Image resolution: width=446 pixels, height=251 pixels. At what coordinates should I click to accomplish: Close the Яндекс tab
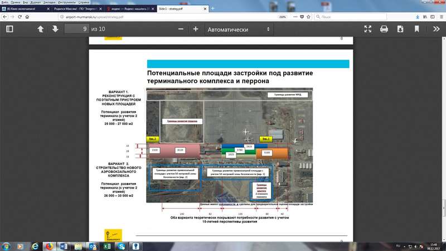click(x=153, y=9)
